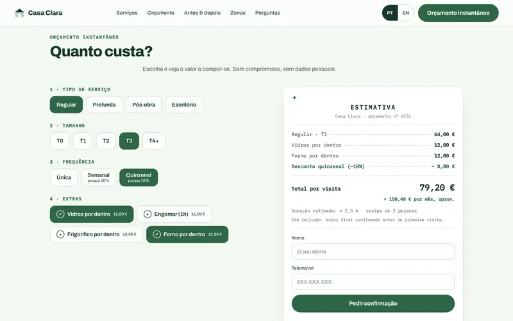
Task: Pick the Pós-obra service type
Action: click(144, 105)
